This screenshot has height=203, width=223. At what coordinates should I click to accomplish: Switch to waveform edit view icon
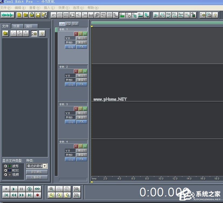[7, 15]
